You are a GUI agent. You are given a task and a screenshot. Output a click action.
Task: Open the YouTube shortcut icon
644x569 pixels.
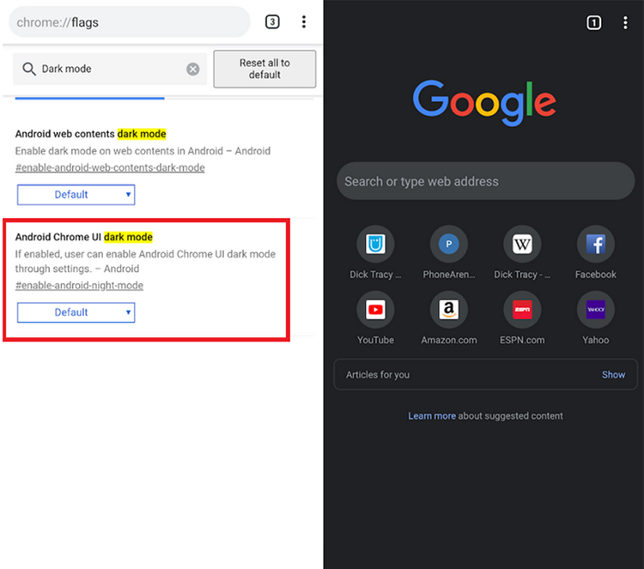coord(375,310)
